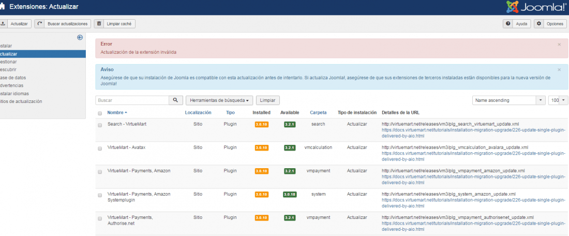Click the Installed column header
The image size is (569, 236).
click(261, 113)
